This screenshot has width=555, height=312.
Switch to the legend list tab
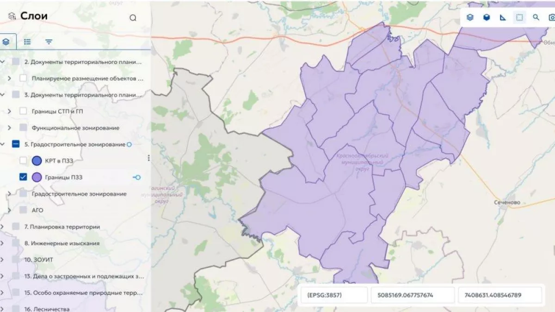click(28, 42)
